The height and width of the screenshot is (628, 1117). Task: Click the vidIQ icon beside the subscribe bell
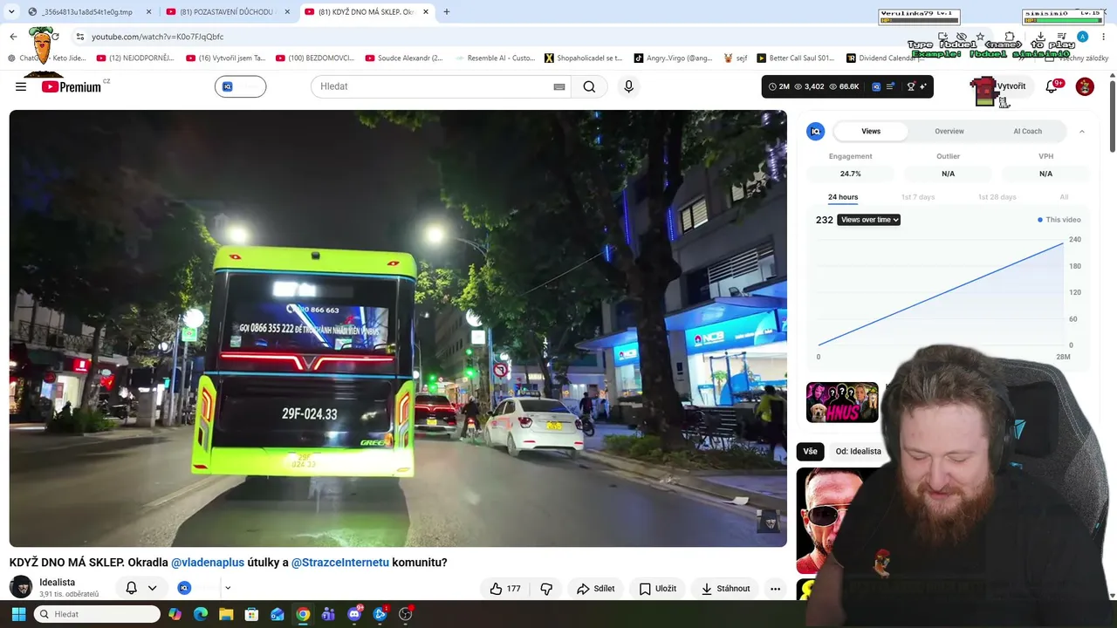184,588
